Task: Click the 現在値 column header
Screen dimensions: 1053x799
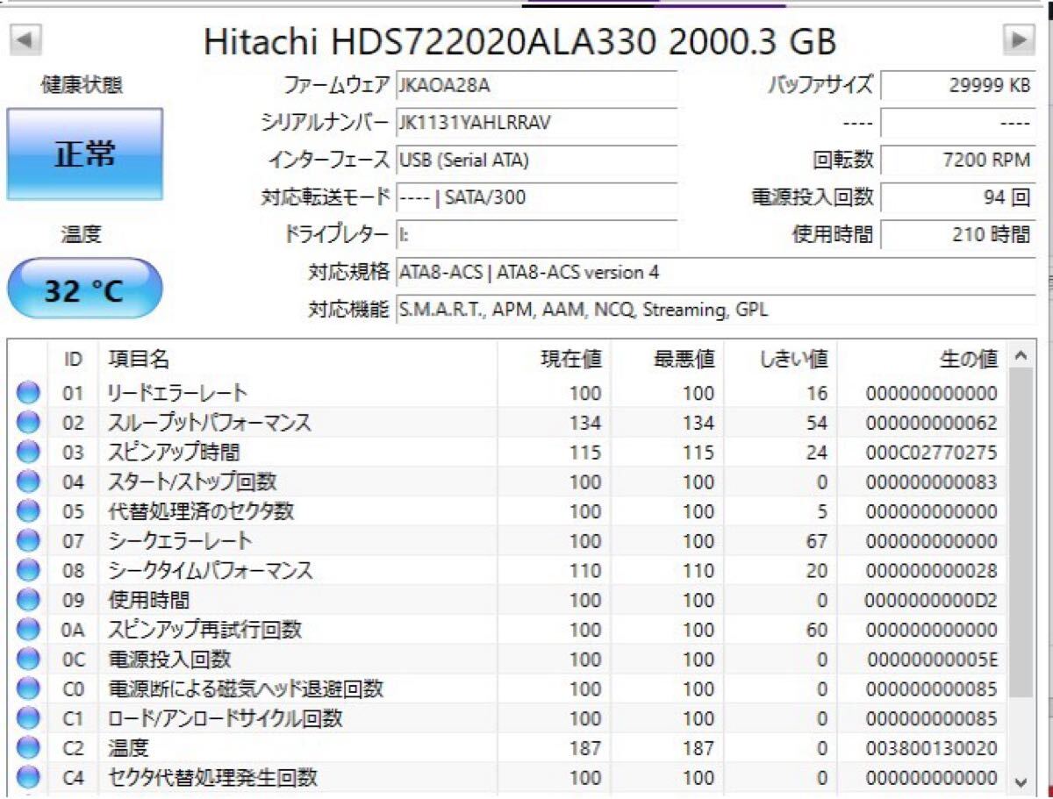Action: 570,359
